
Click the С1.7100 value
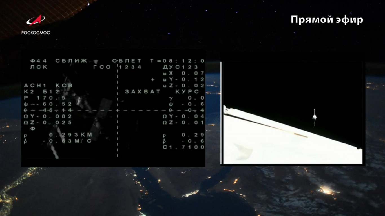(x=183, y=147)
